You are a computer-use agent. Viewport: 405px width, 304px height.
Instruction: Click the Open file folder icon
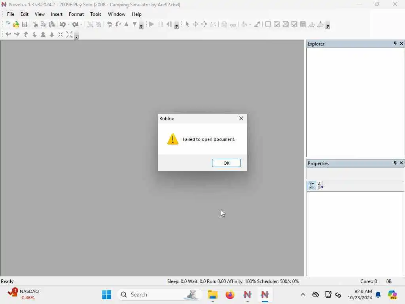click(16, 25)
